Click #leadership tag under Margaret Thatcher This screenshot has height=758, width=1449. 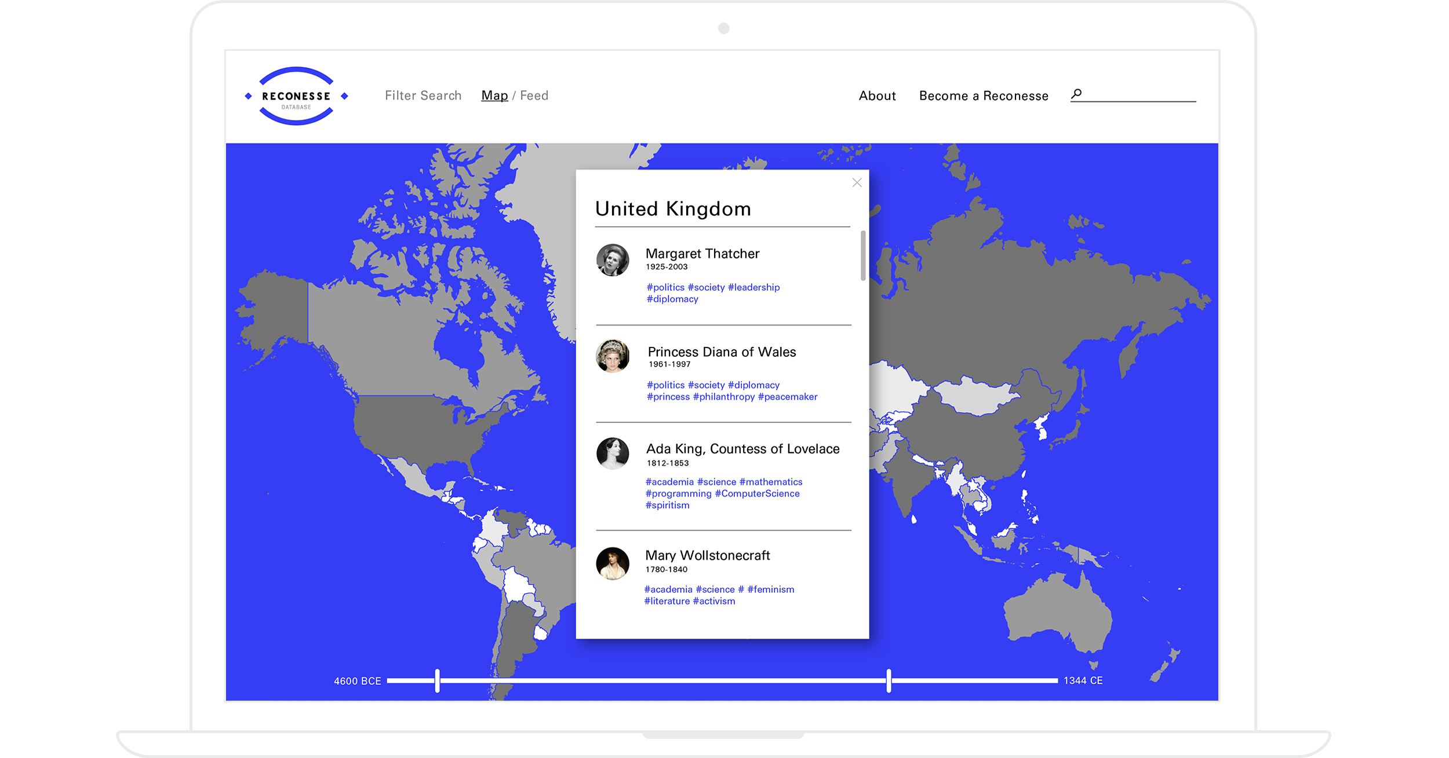coord(753,287)
